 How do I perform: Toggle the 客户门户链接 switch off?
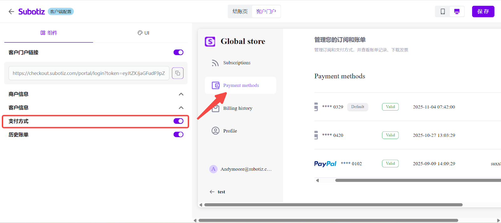point(178,52)
